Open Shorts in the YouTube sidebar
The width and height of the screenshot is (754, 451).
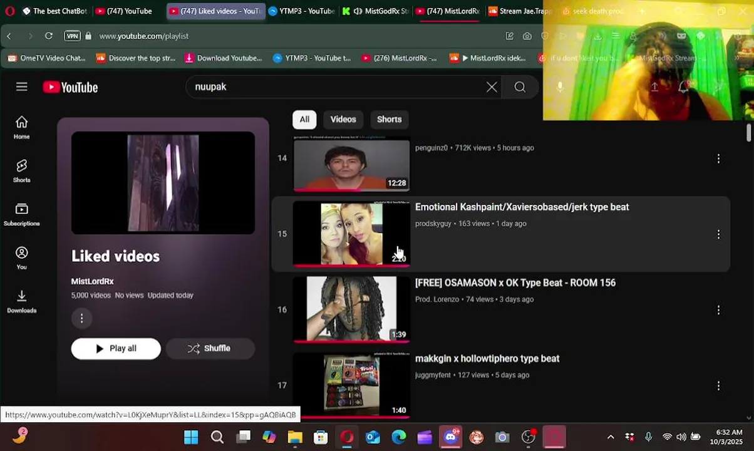click(22, 171)
